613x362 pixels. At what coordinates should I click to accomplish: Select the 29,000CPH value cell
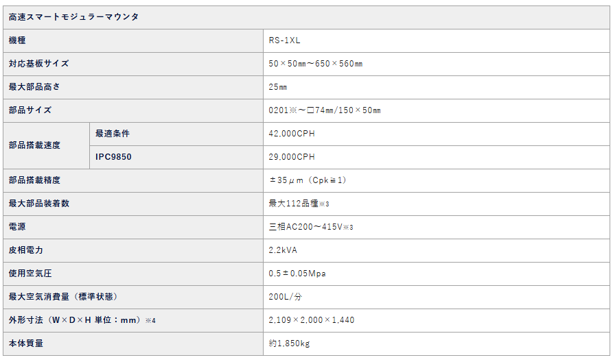click(x=437, y=158)
